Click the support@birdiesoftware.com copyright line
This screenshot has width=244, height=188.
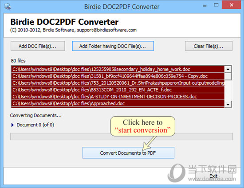pos(73,30)
